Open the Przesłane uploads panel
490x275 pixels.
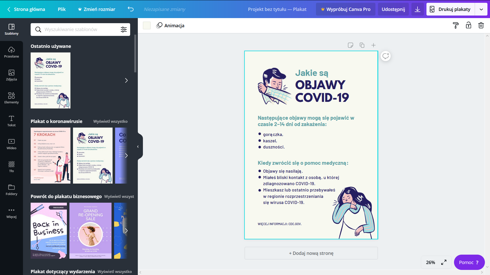pyautogui.click(x=11, y=52)
